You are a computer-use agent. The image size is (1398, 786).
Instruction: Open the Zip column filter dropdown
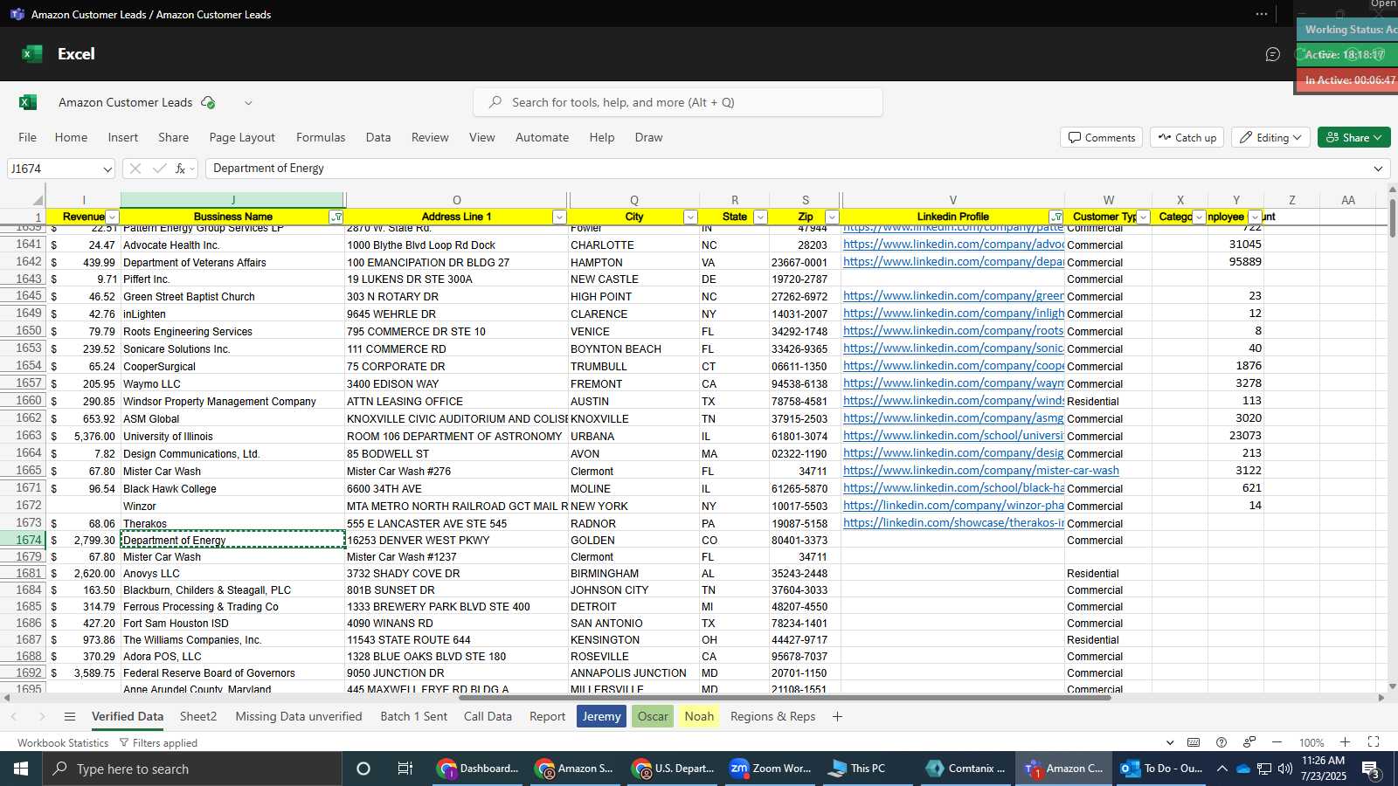832,217
